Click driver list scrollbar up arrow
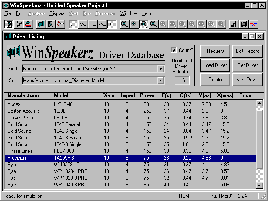This screenshot has width=268, height=201. (x=260, y=103)
